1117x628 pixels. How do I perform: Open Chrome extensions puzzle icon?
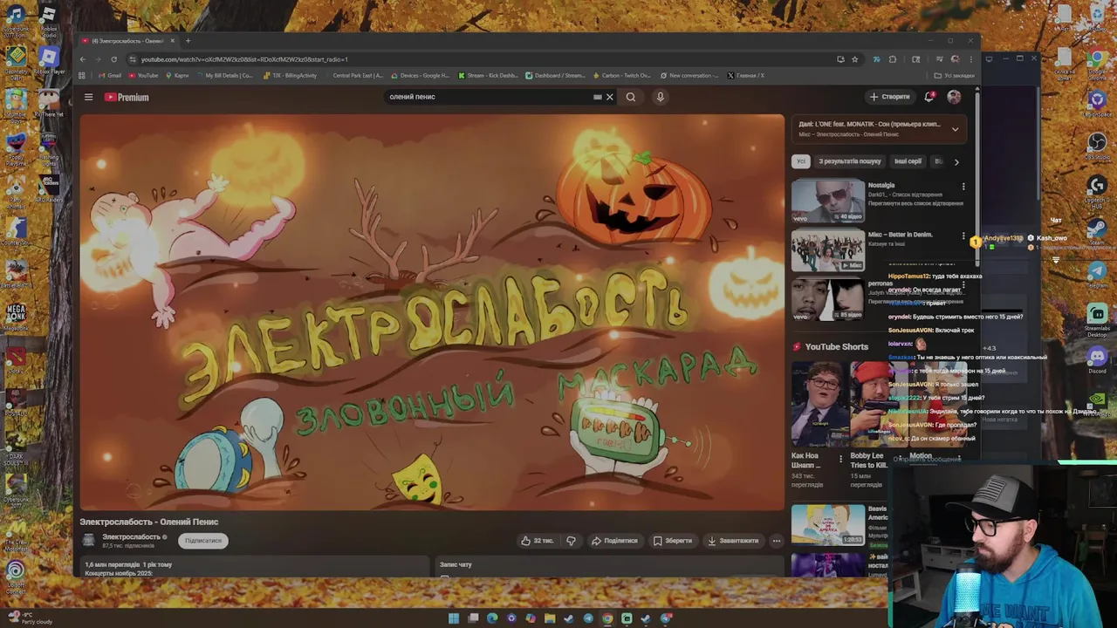click(x=893, y=59)
